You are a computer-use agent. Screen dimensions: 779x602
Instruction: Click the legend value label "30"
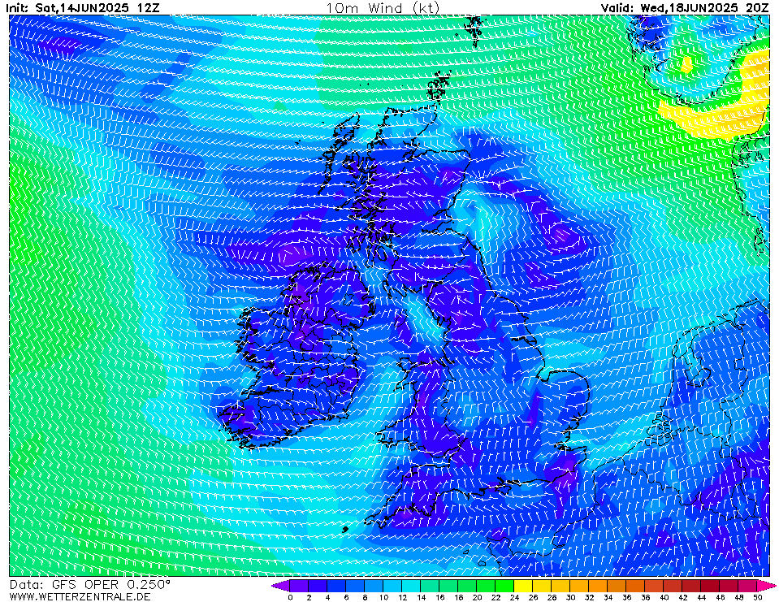coord(571,597)
